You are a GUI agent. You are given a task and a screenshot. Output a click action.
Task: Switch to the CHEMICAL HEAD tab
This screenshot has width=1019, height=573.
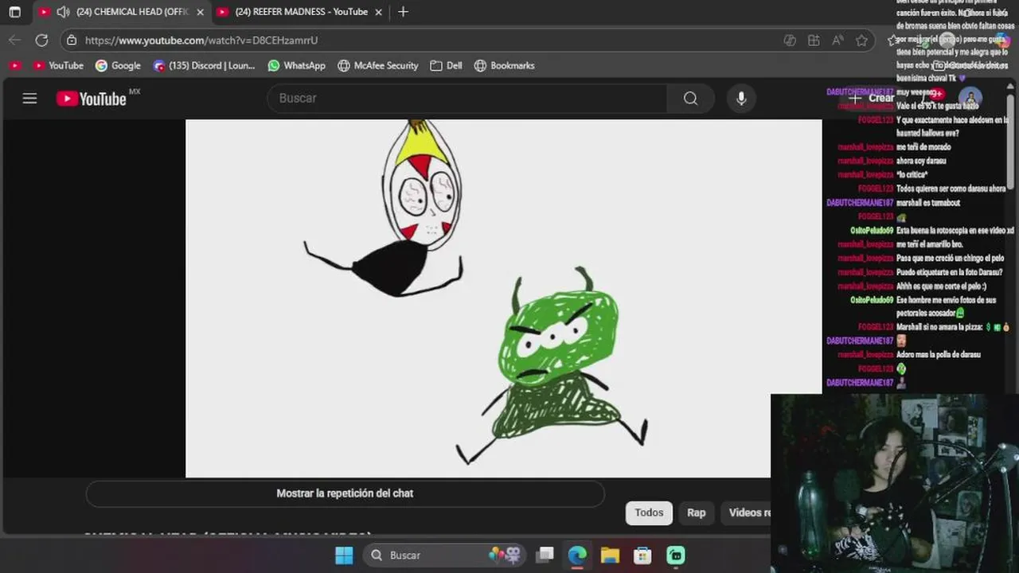click(x=123, y=12)
